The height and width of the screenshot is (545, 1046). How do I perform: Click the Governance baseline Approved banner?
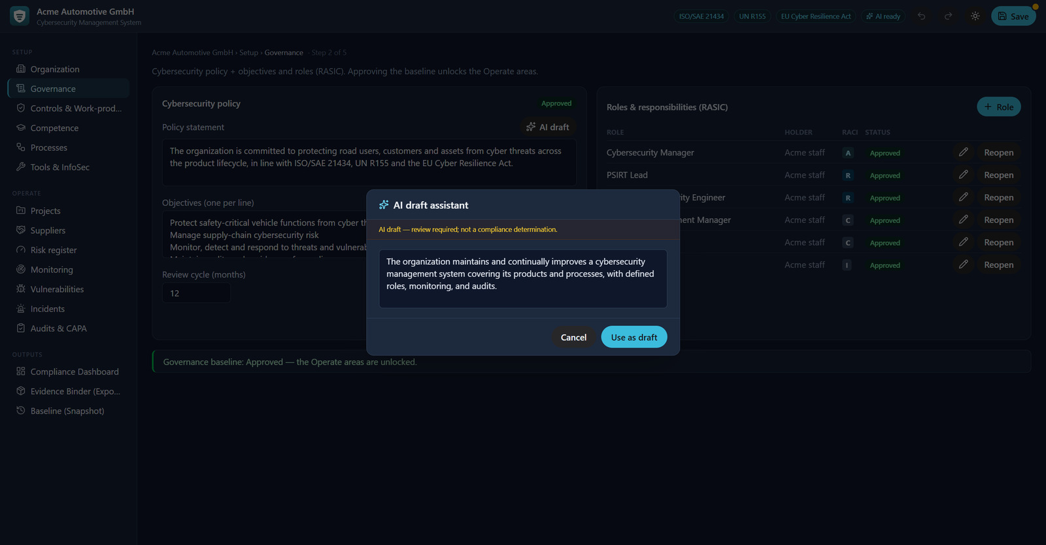coord(591,361)
